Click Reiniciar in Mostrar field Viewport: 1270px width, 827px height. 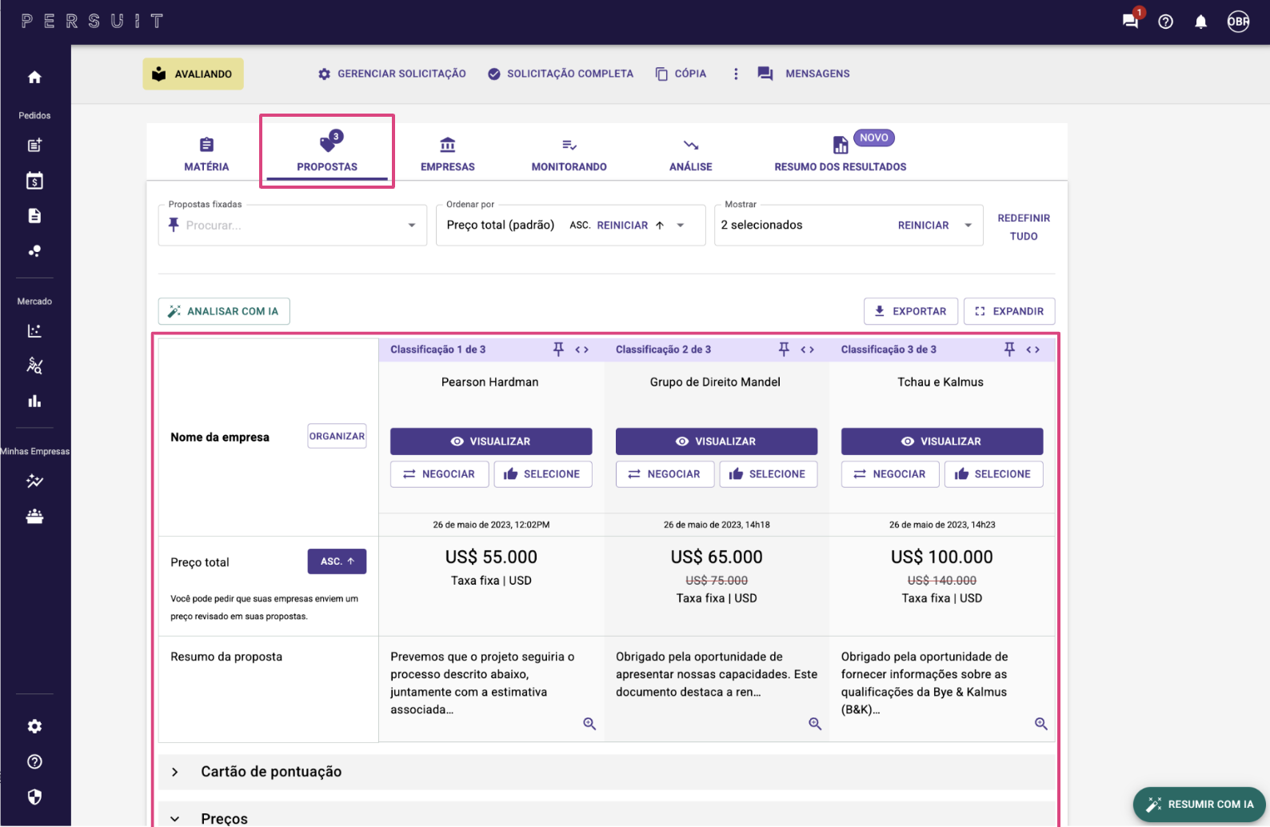click(x=924, y=226)
